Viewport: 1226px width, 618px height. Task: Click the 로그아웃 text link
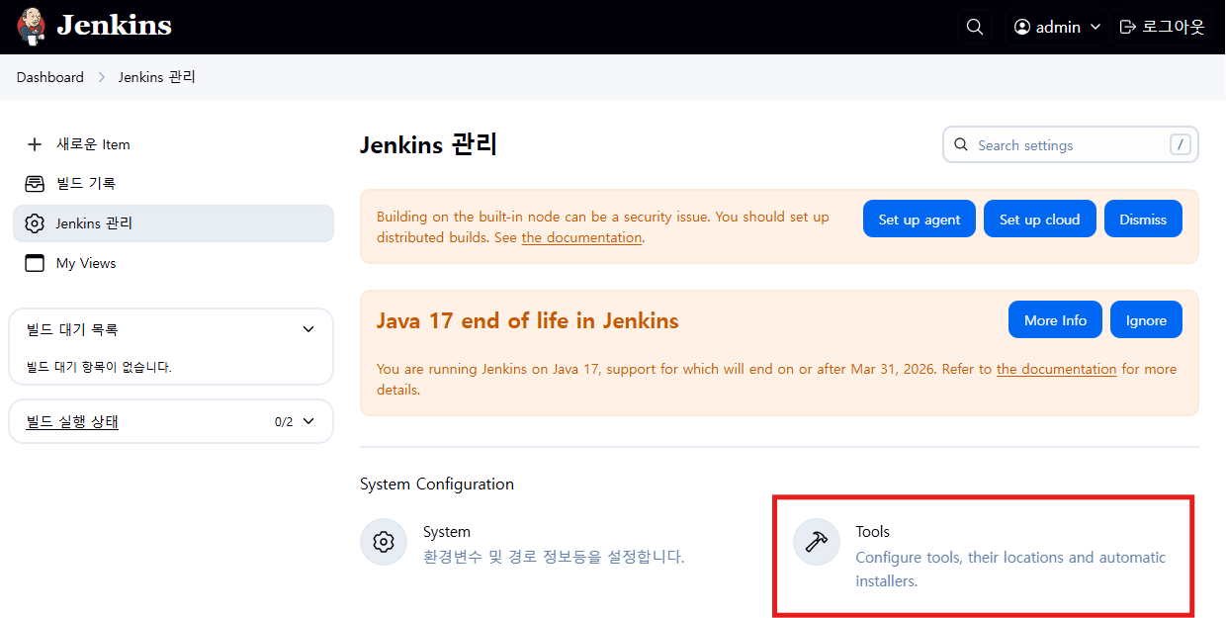(x=1174, y=27)
